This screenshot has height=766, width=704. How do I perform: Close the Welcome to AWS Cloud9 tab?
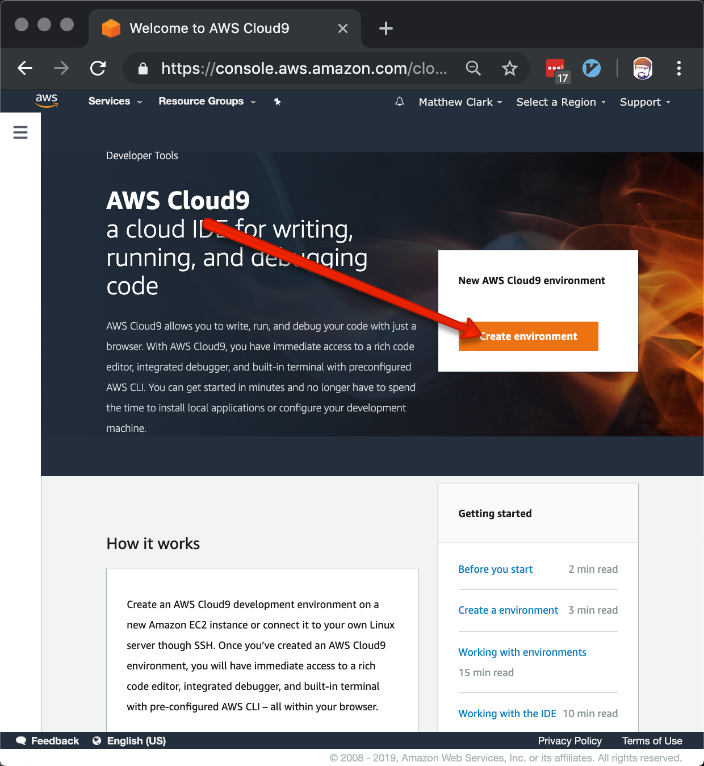tap(343, 28)
